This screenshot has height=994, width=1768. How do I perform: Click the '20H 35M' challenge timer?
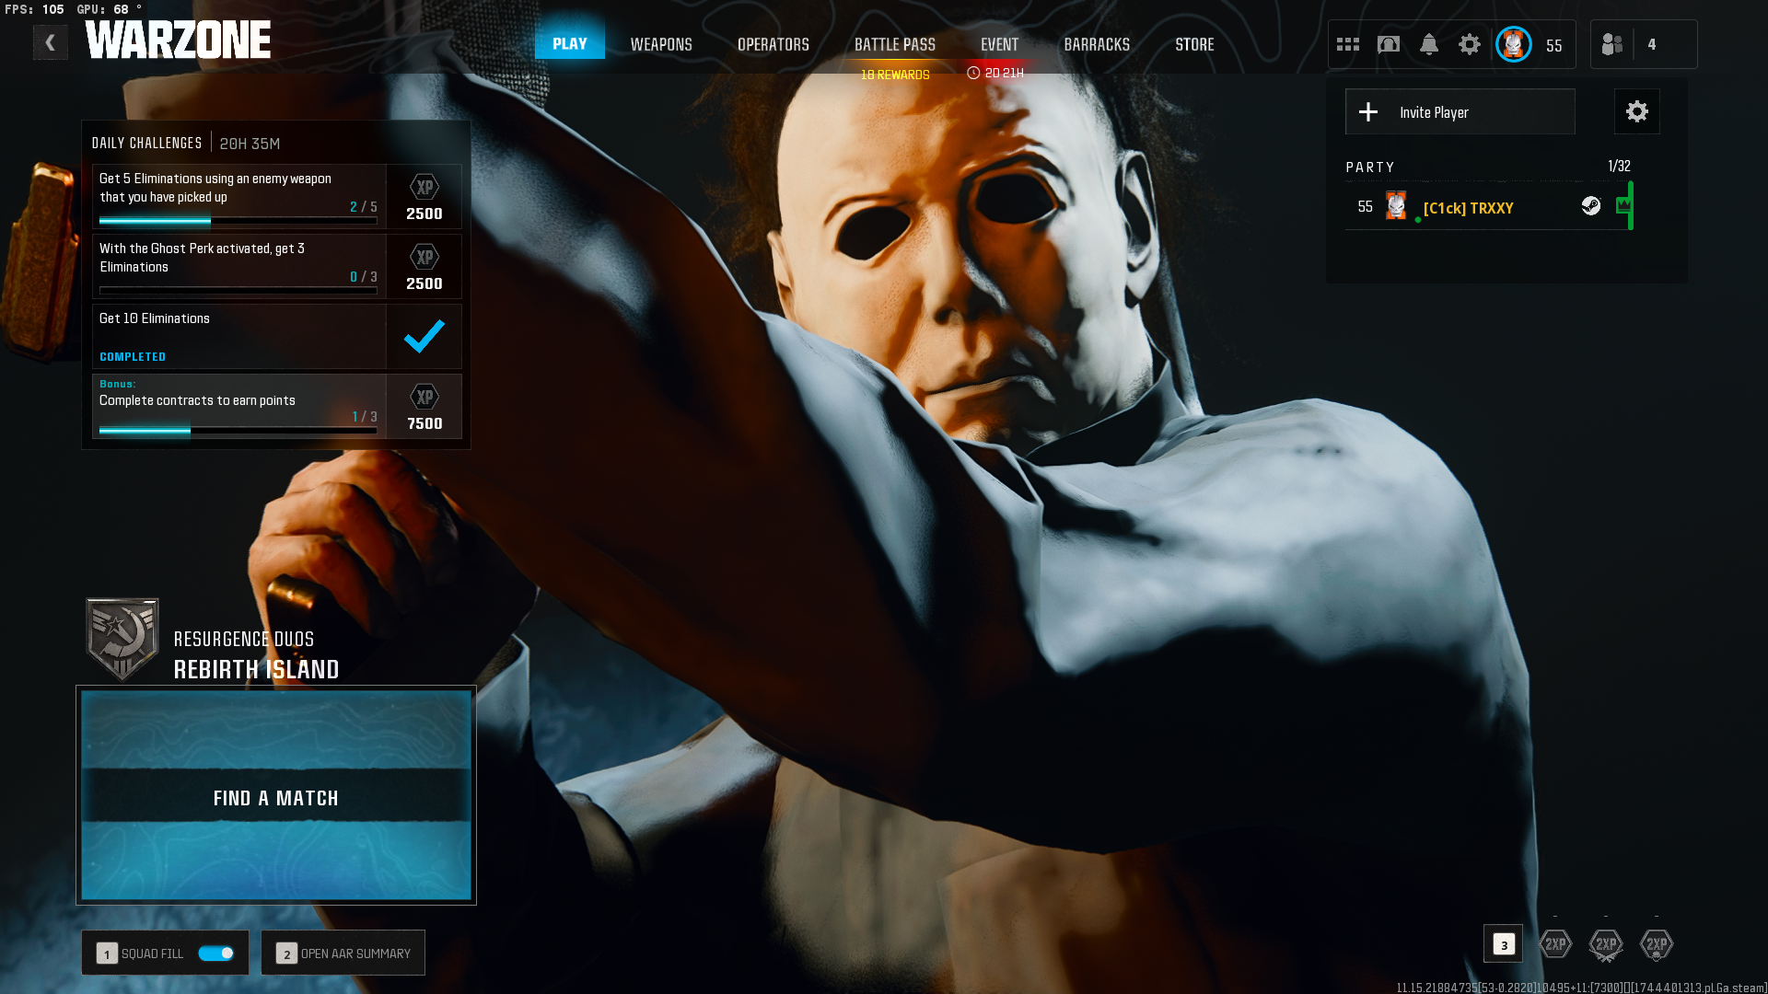[x=250, y=144]
